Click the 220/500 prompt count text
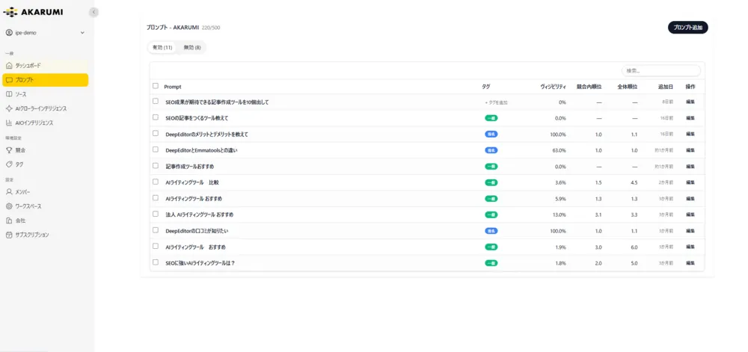This screenshot has height=352, width=748. 211,28
